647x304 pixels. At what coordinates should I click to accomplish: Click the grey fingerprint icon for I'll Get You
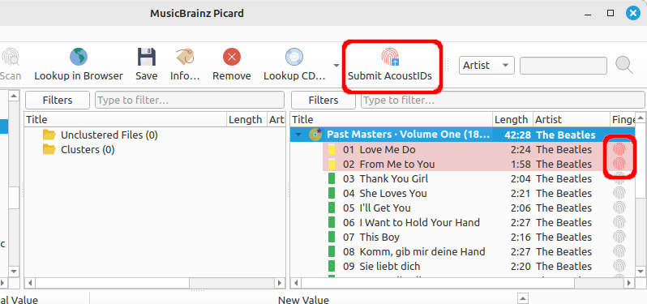pyautogui.click(x=619, y=208)
